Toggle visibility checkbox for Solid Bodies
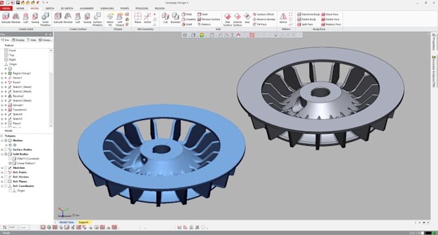 coord(6,154)
